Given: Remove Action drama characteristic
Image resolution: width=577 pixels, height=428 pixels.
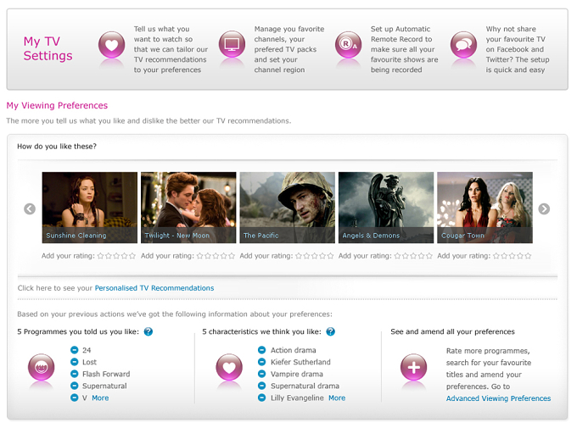Looking at the screenshot, I should [x=261, y=350].
